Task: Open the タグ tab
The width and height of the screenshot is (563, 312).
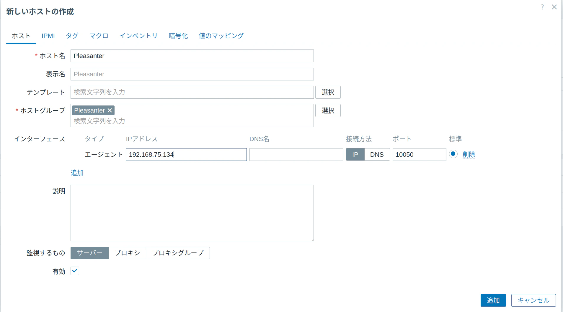Action: point(72,36)
